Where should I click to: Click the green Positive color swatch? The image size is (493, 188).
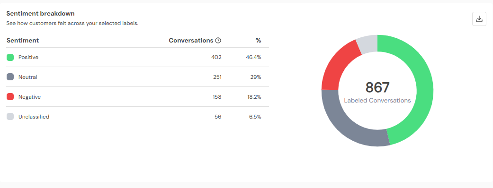tap(10, 57)
